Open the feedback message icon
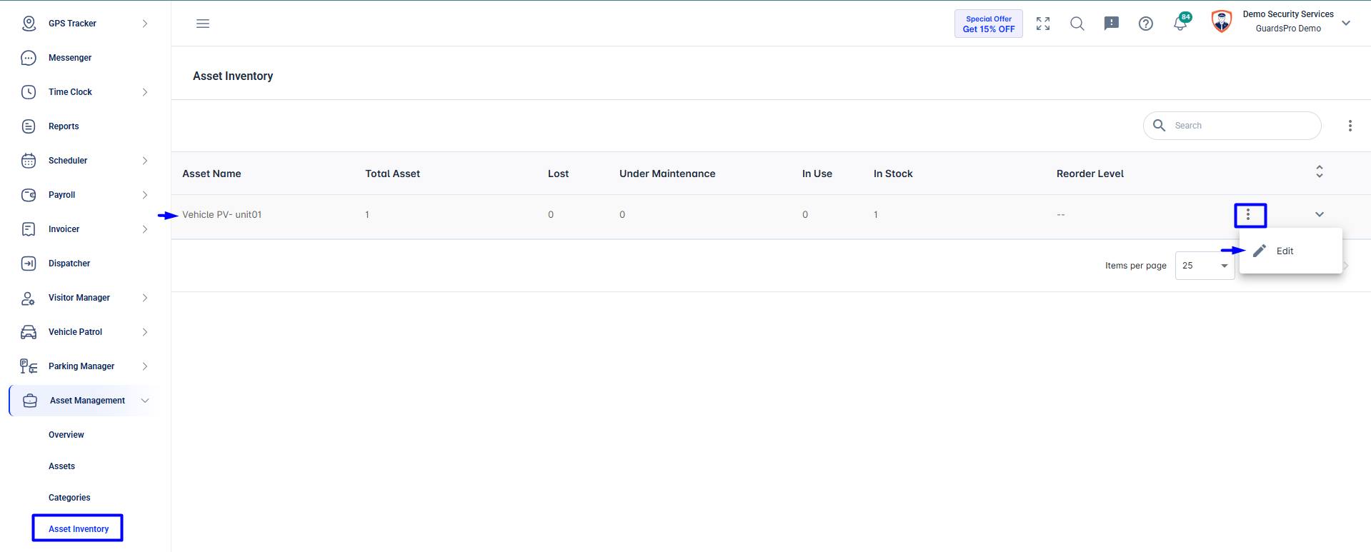The height and width of the screenshot is (552, 1371). click(x=1112, y=24)
